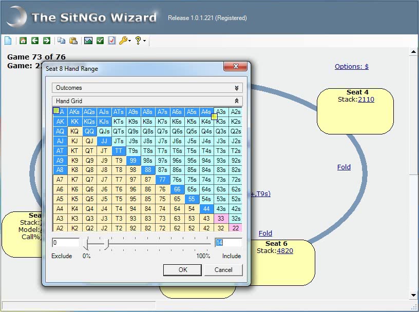The width and height of the screenshot is (419, 312).
Task: Select the KTs cell
Action: [x=119, y=122]
